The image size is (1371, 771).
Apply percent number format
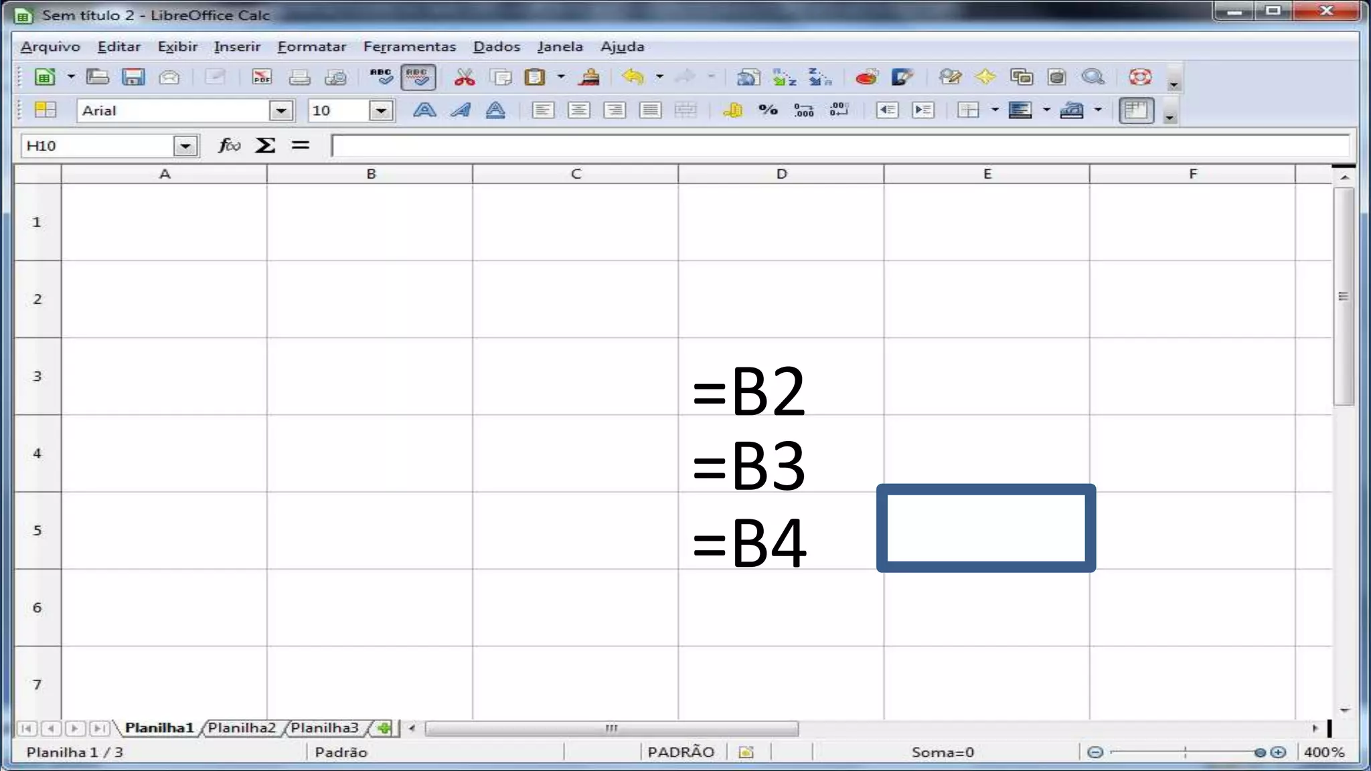click(768, 110)
